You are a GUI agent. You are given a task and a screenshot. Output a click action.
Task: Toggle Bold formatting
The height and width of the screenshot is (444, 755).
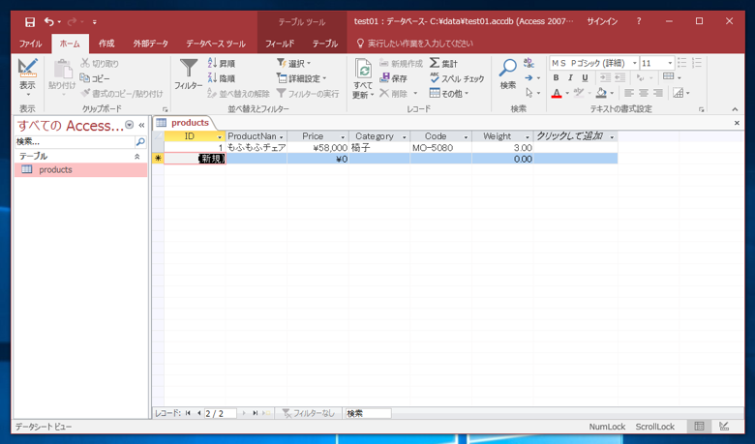click(557, 78)
